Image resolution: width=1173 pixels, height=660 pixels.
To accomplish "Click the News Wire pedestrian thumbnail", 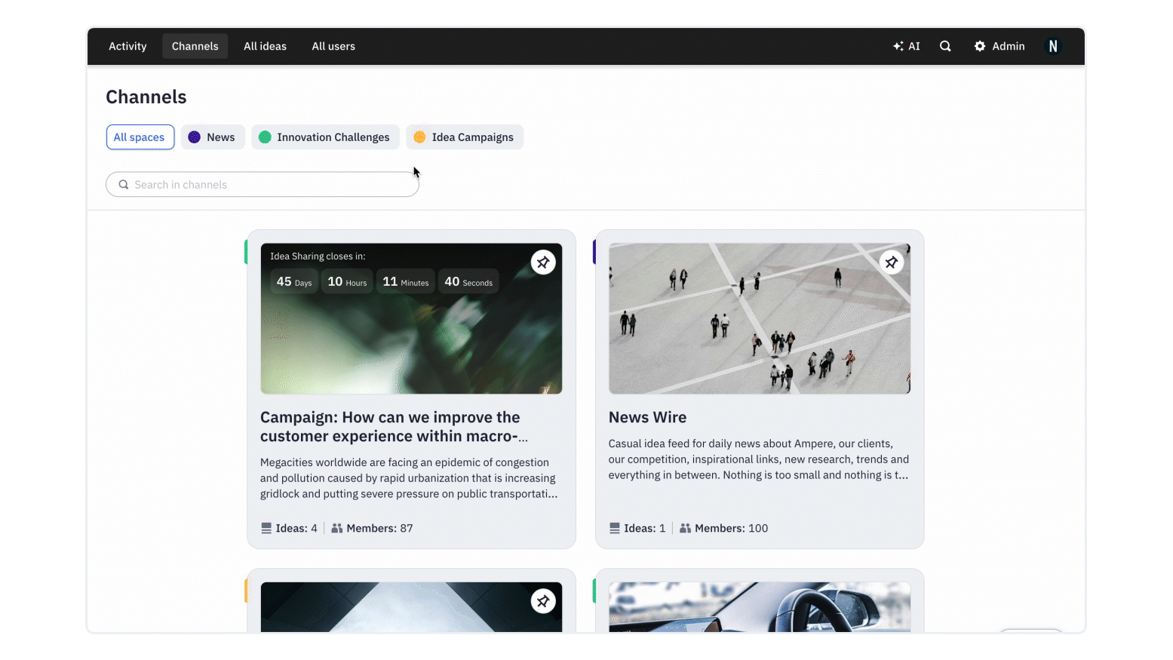I will pos(760,318).
